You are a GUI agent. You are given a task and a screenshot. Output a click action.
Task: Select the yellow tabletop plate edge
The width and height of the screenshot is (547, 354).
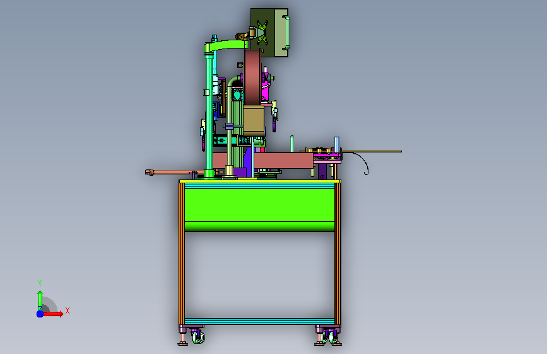(259, 181)
